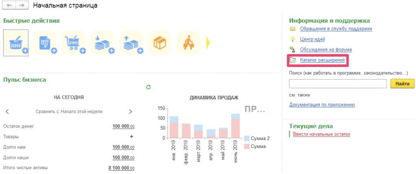Click the янв. 2019 chart bar
416x174 pixels.
(x=174, y=127)
